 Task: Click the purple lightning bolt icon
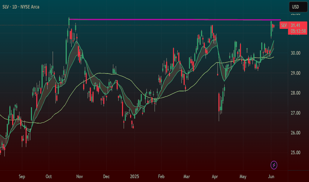pyautogui.click(x=274, y=165)
